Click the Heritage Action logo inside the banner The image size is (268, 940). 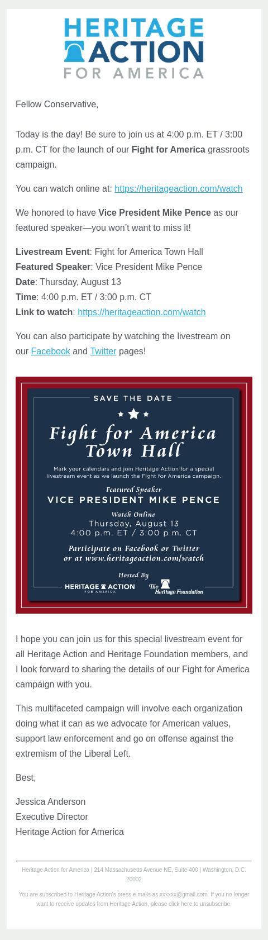tap(100, 587)
